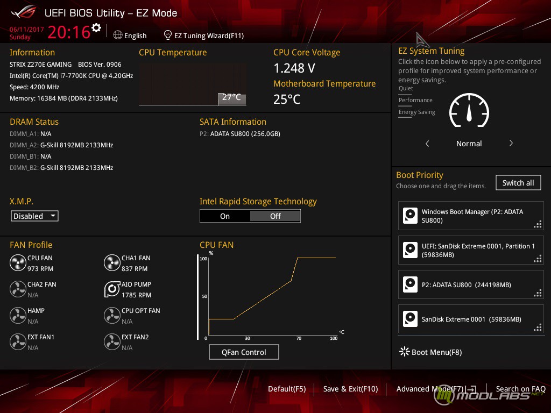Click the 20:16 clock display
Screen dimensions: 551x413
[x=69, y=32]
